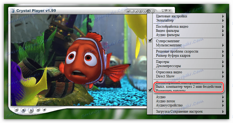
Task: Click the small play icon in the top toolbar
Action: 136,11
